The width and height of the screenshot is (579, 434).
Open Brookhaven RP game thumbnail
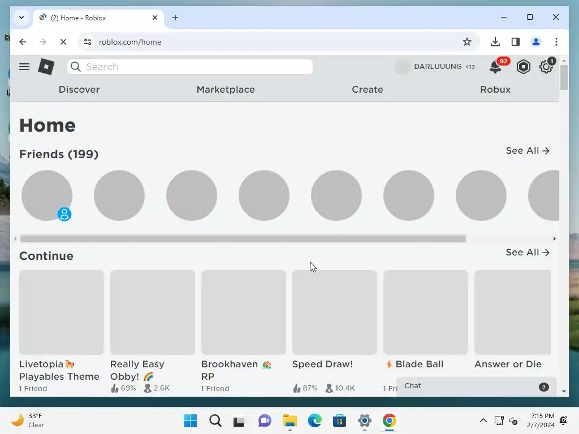tap(244, 312)
